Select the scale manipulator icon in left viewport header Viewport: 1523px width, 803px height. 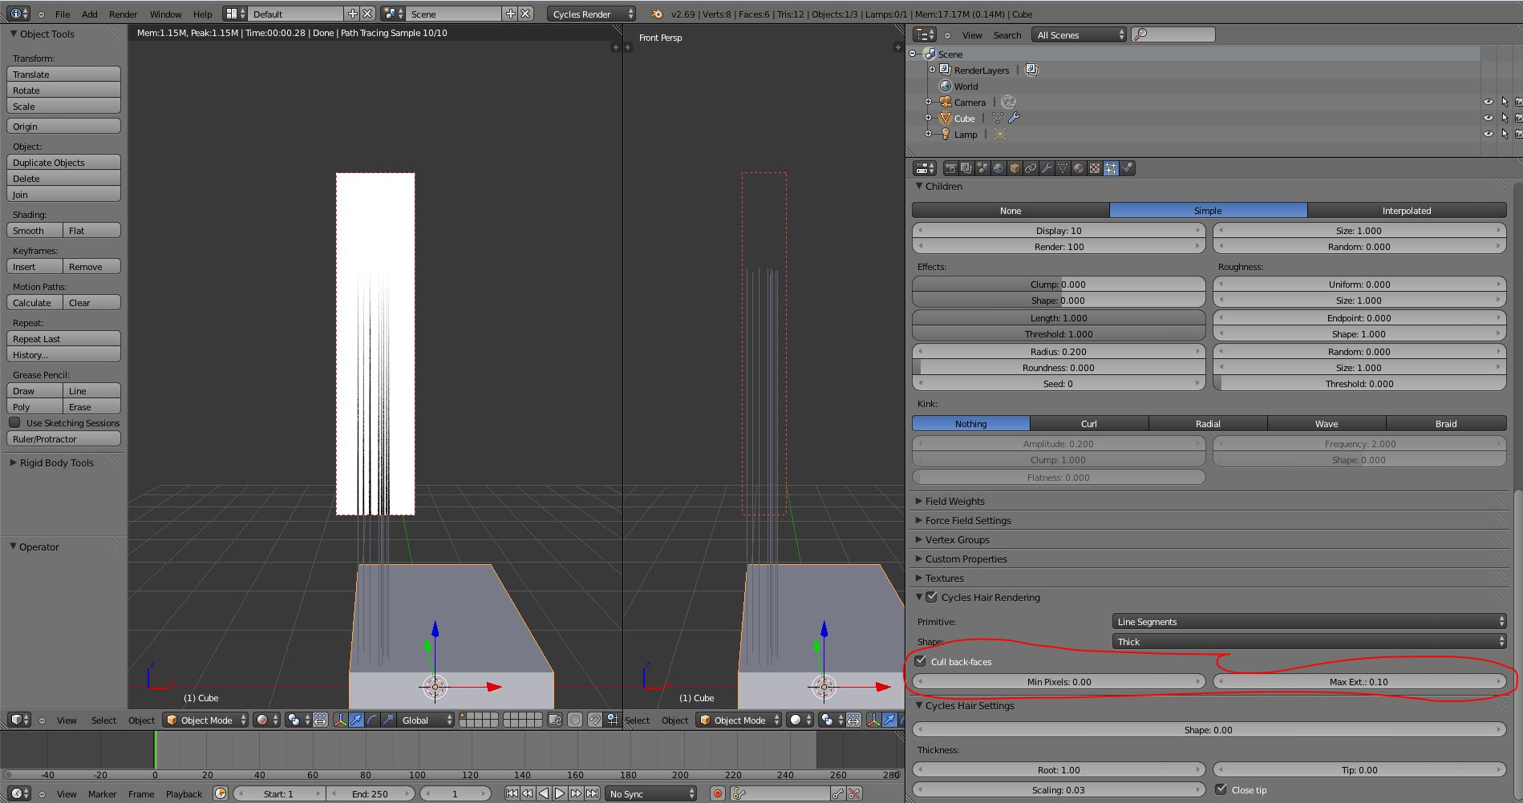coord(388,720)
